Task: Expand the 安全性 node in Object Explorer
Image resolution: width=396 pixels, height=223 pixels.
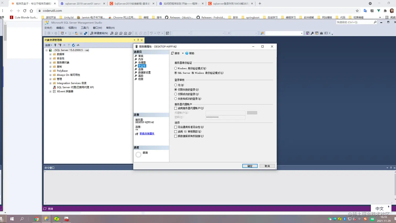Action: (51, 58)
